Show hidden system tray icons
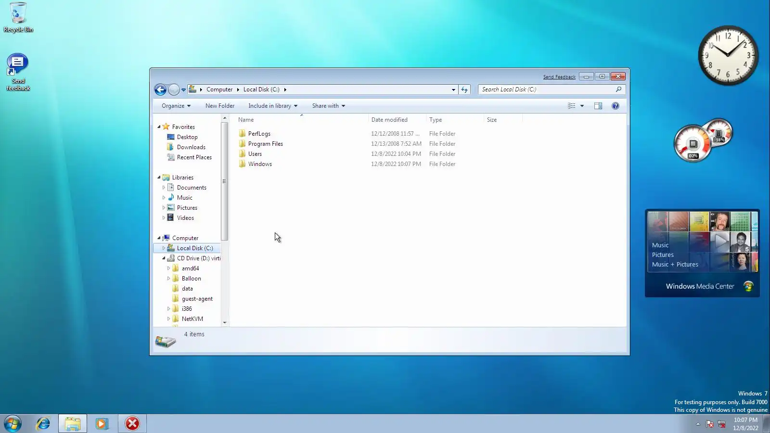Image resolution: width=770 pixels, height=433 pixels. click(698, 424)
